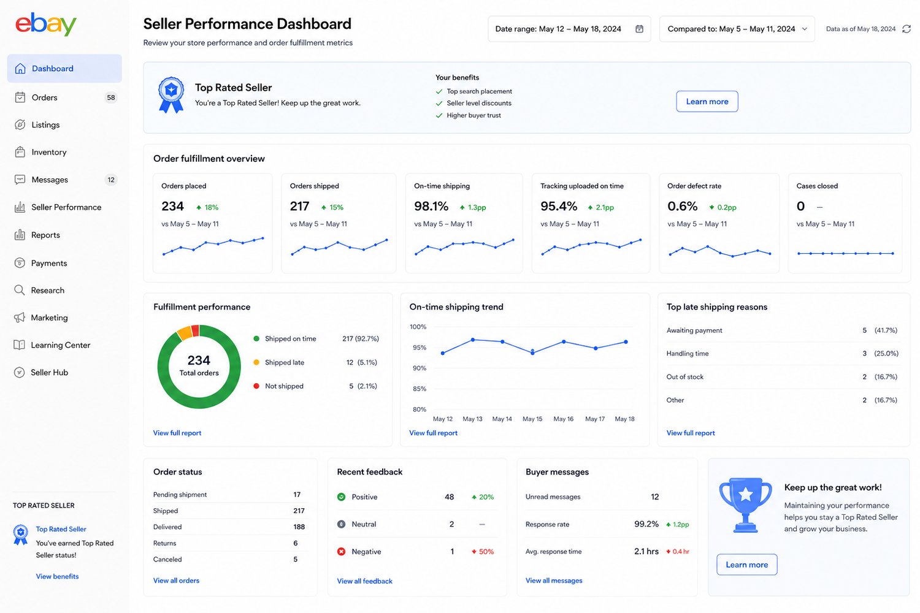The width and height of the screenshot is (920, 613).
Task: Click the Returns order status row
Action: coord(229,543)
